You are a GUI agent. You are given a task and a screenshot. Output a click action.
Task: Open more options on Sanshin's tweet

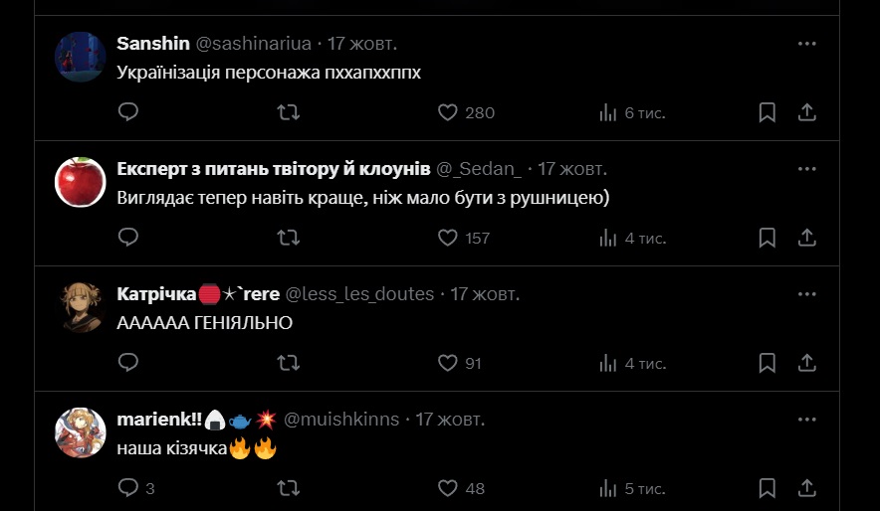pyautogui.click(x=807, y=44)
